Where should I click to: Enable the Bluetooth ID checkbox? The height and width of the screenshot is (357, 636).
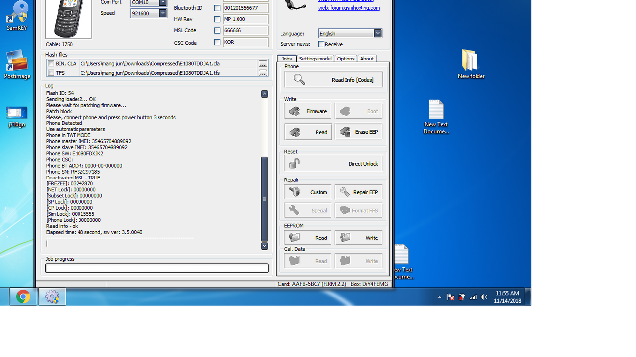[217, 8]
